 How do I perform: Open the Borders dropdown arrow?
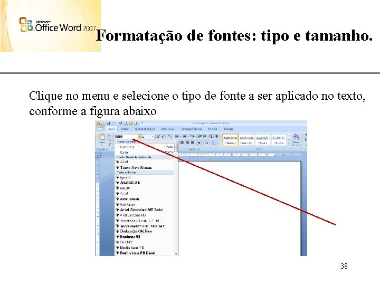coord(217,143)
